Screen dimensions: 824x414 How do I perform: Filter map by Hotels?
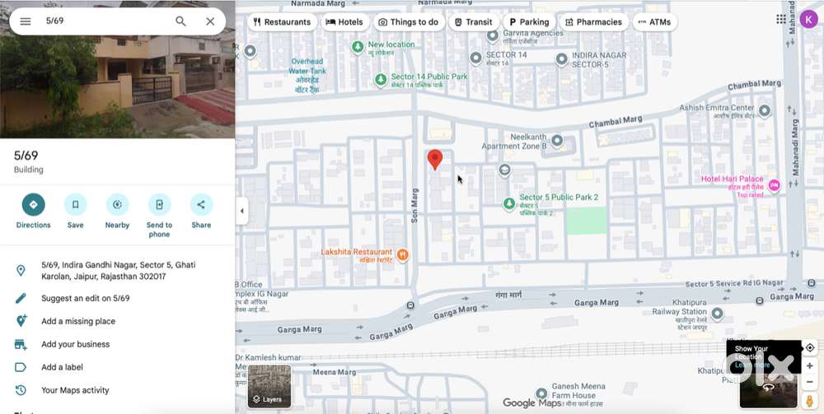344,22
